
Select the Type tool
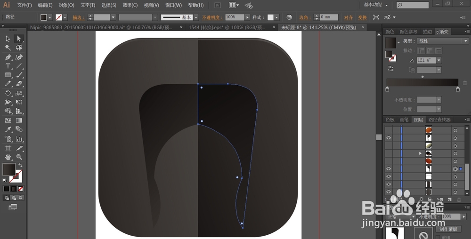point(8,66)
